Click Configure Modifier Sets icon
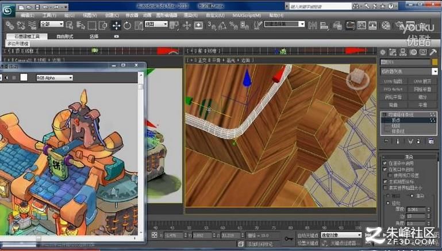442x251 pixels. [x=431, y=141]
